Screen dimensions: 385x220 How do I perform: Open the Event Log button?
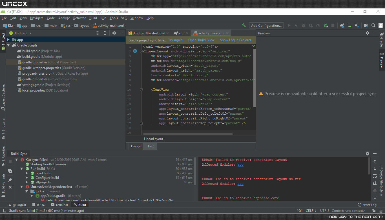[x=367, y=205]
